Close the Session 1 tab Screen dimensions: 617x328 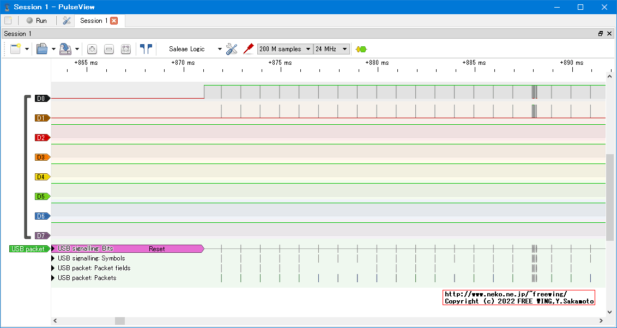pyautogui.click(x=114, y=21)
